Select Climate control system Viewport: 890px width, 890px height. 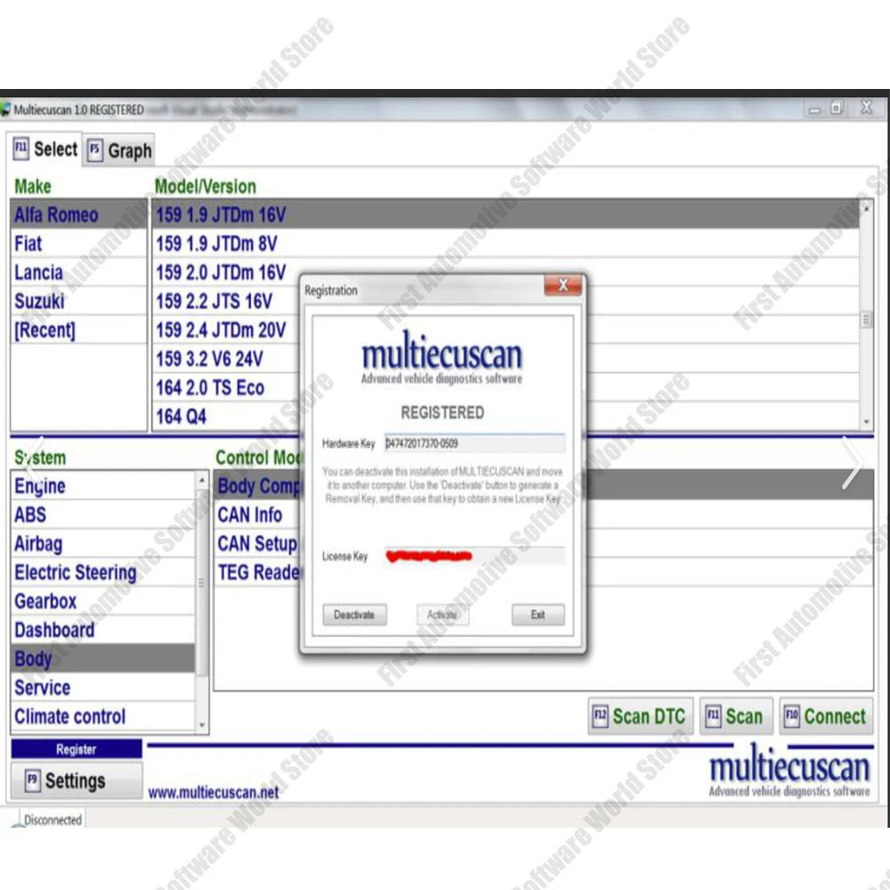pos(102,716)
